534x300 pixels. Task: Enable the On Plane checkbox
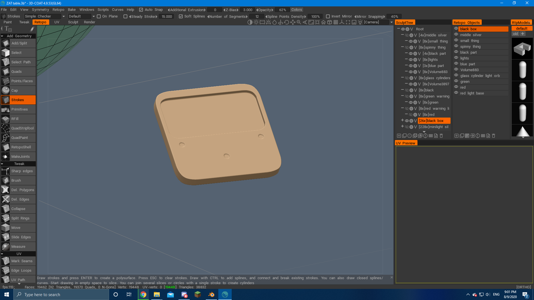click(x=99, y=16)
